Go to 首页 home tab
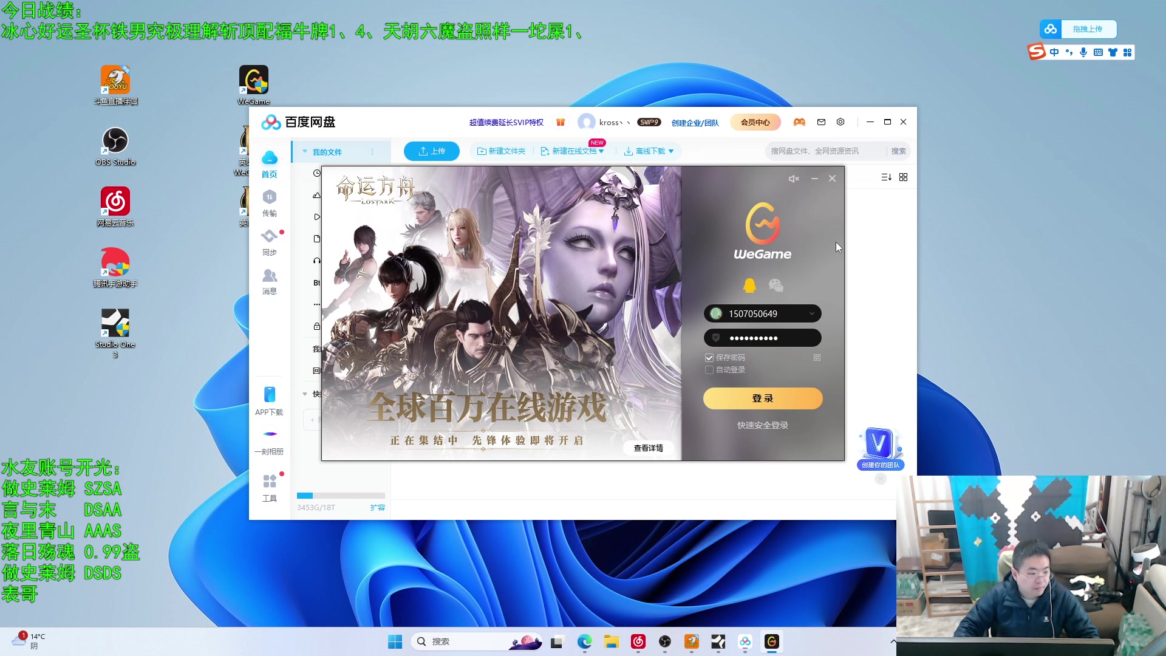 point(269,164)
